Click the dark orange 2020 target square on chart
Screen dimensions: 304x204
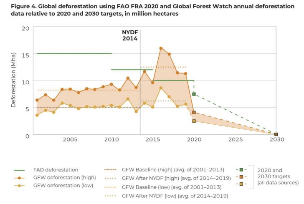click(x=194, y=113)
